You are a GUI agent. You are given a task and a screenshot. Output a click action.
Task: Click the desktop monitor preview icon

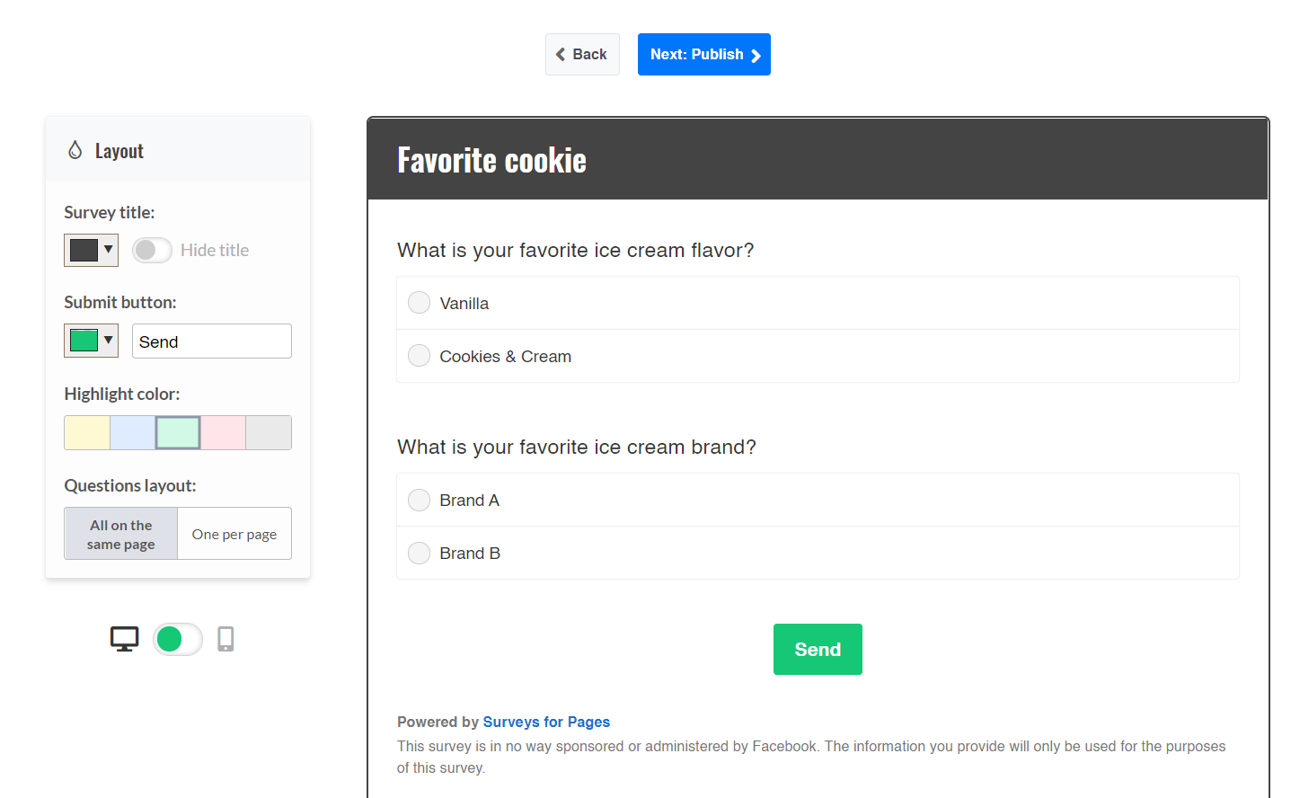click(124, 639)
